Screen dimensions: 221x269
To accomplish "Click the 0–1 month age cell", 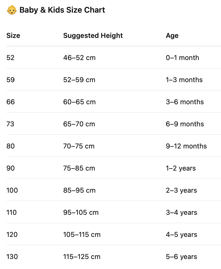I will 182,58.
